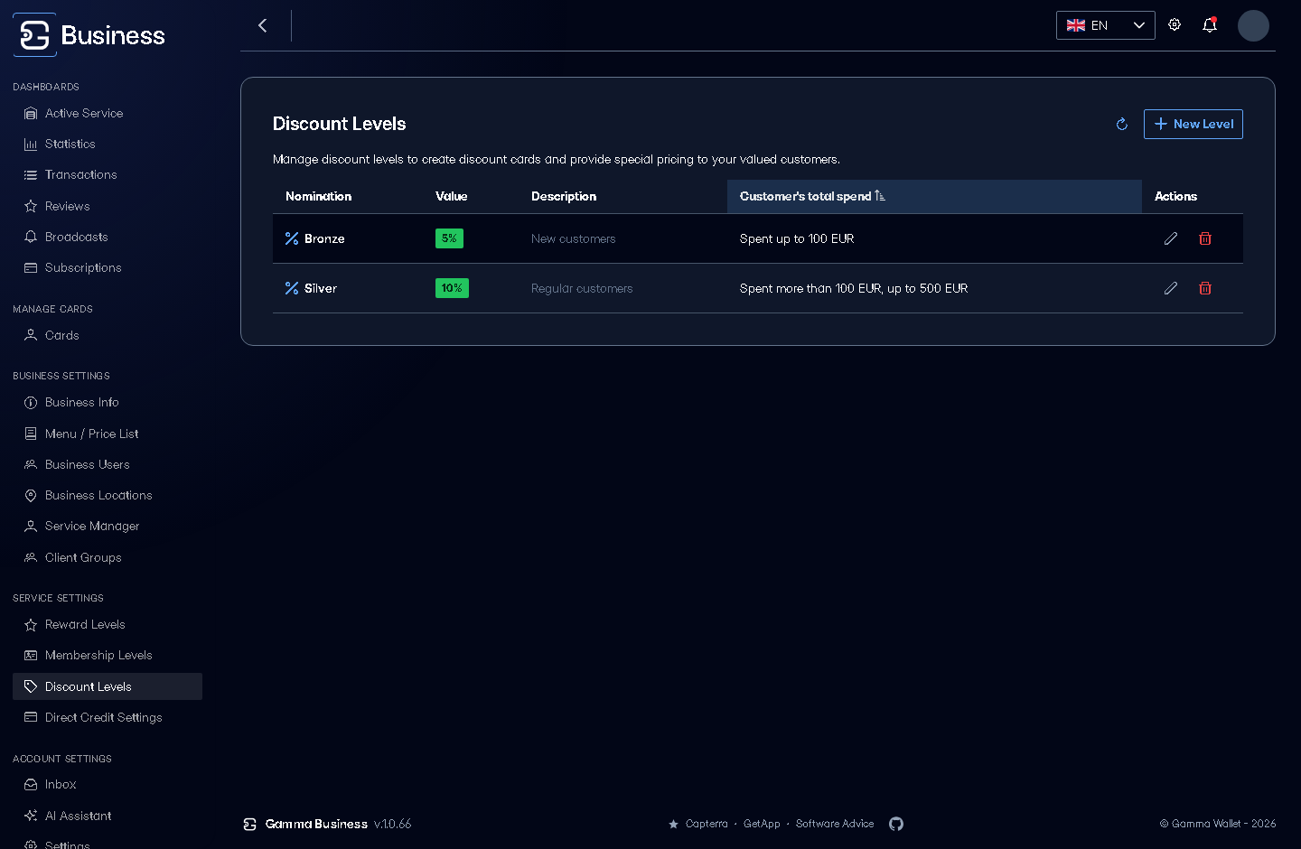Screen dimensions: 1301x849
Task: Click the Bronze percent icon
Action: tap(292, 238)
